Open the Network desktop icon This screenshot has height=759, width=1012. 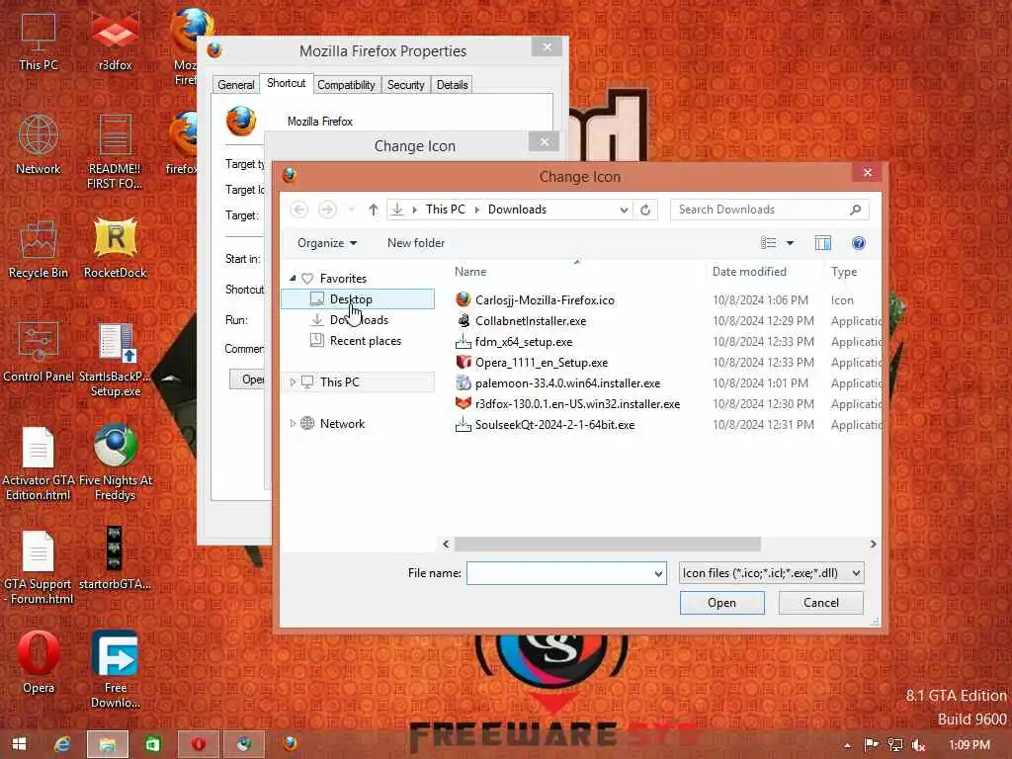39,144
